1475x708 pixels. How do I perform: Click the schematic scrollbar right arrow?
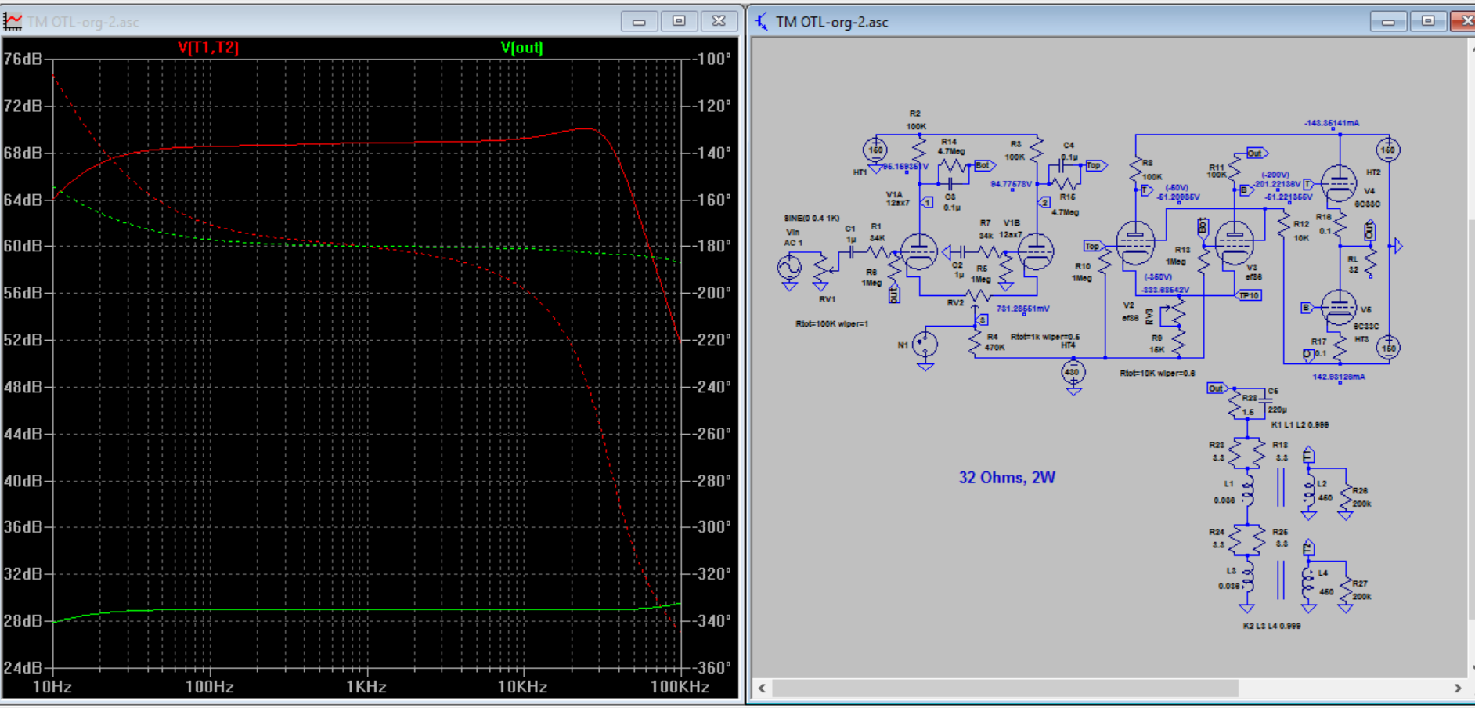click(1457, 688)
